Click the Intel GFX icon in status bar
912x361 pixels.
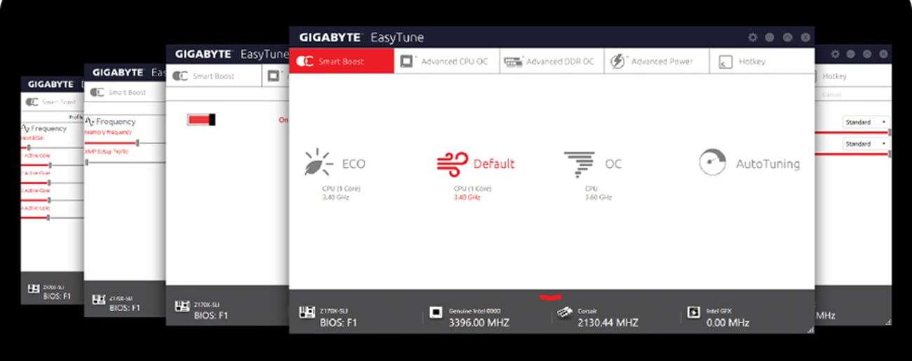(x=693, y=313)
